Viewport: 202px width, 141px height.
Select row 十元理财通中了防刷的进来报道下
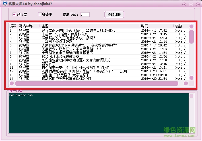point(99,53)
